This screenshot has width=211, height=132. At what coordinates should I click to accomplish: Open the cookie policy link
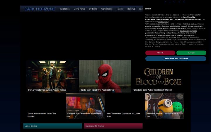coord(163,21)
